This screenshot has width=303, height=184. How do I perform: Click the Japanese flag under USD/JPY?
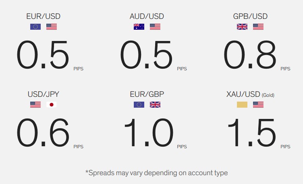[x=52, y=104]
